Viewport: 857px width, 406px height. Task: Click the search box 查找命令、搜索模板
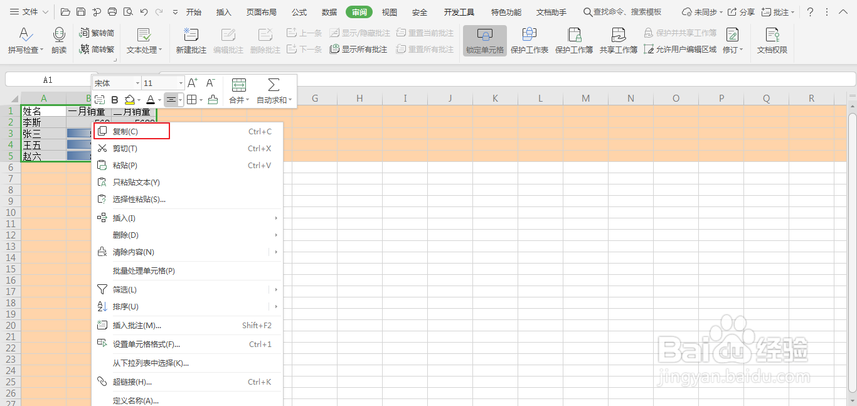coord(622,12)
